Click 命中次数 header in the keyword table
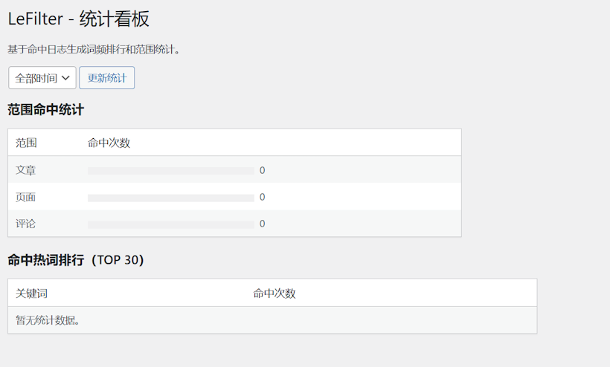This screenshot has height=367, width=610. pos(274,293)
